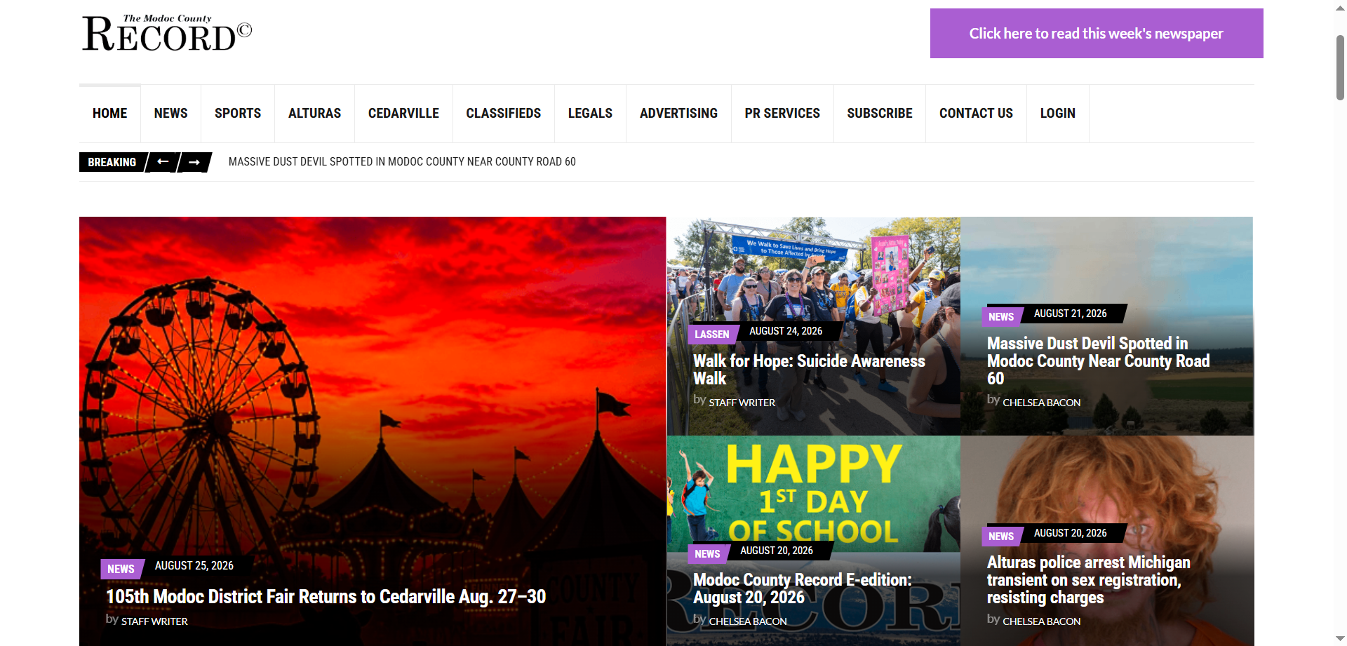Open the CLASSIFIEDS menu item
This screenshot has height=646, width=1347.
pyautogui.click(x=504, y=114)
